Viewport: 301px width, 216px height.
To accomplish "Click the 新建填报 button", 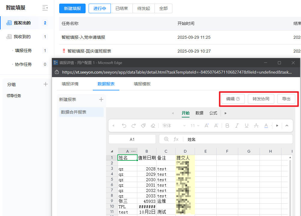I will [72, 8].
